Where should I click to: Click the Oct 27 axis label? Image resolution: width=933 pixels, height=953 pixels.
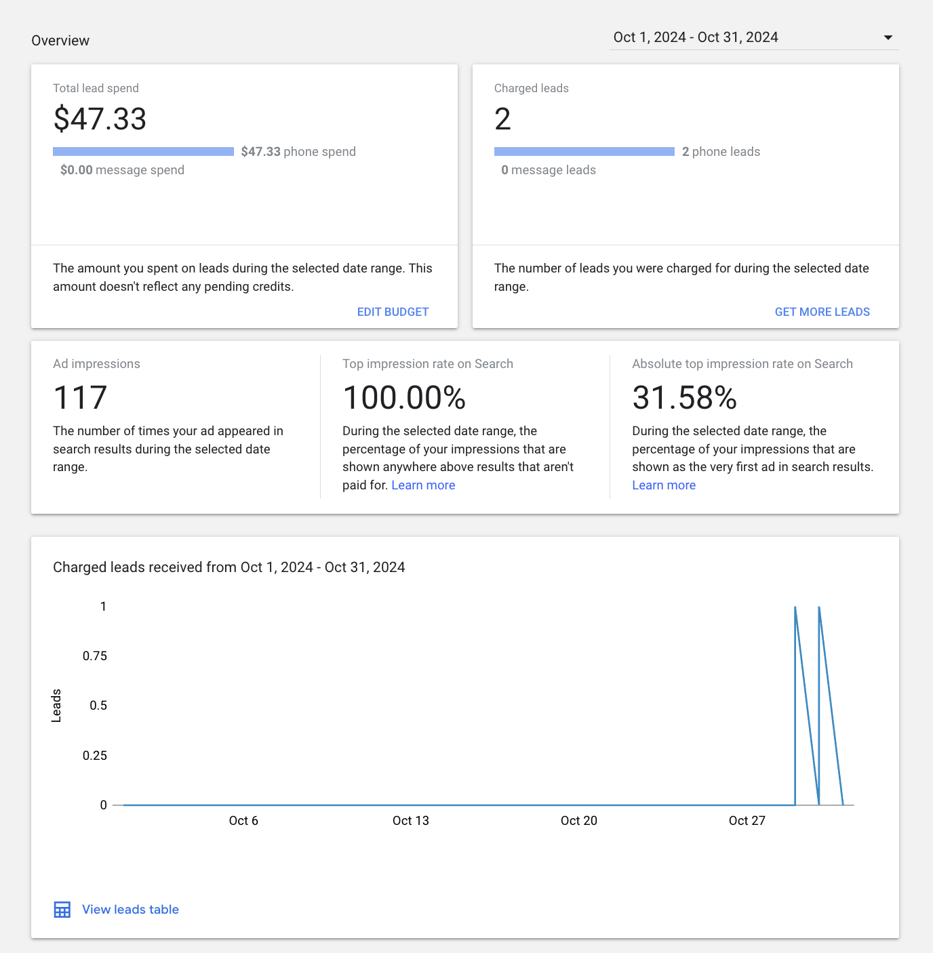point(747,821)
